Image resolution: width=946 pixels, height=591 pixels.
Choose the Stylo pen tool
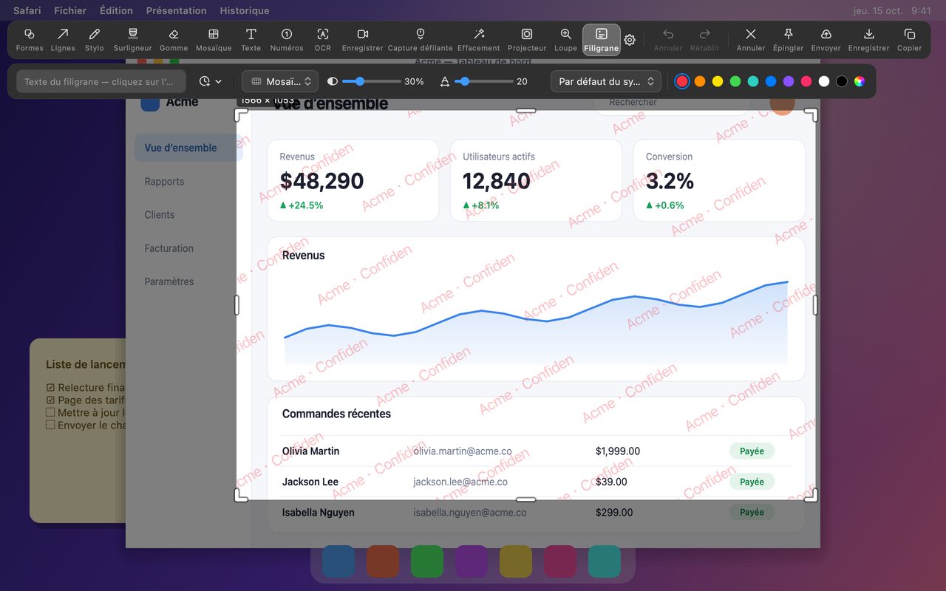click(x=95, y=40)
